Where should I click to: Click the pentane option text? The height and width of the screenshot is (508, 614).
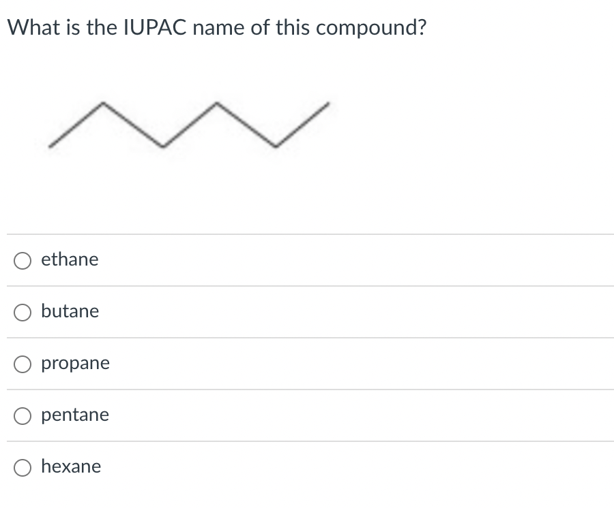(75, 415)
